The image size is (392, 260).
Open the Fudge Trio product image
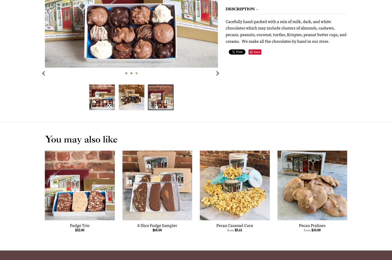click(80, 185)
